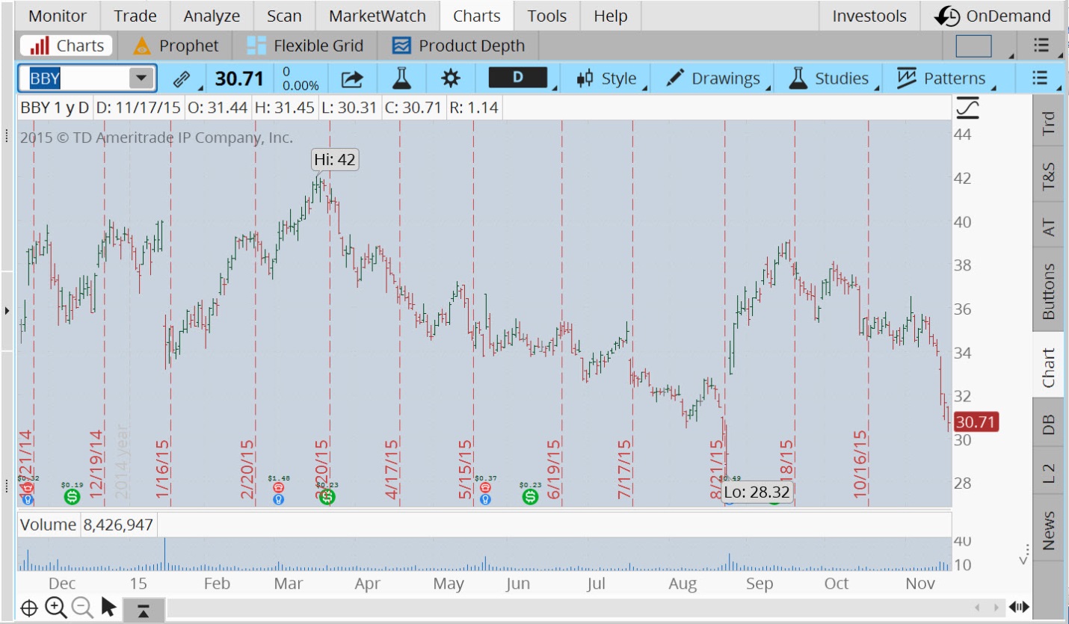Click the zoom in magnifier icon
The height and width of the screenshot is (624, 1069).
click(x=56, y=608)
